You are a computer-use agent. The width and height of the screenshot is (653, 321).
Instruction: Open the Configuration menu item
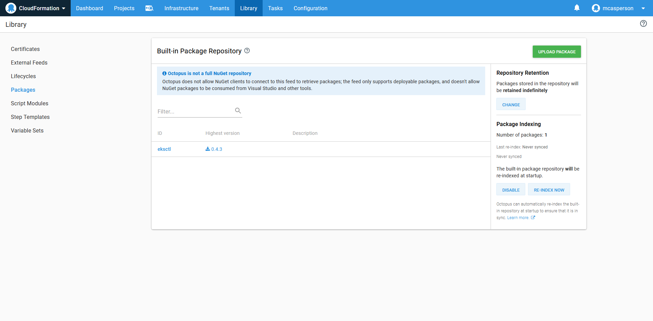(x=310, y=8)
